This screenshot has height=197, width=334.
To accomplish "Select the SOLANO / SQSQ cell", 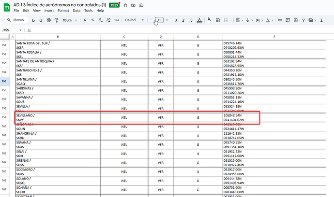I will tap(58, 181).
